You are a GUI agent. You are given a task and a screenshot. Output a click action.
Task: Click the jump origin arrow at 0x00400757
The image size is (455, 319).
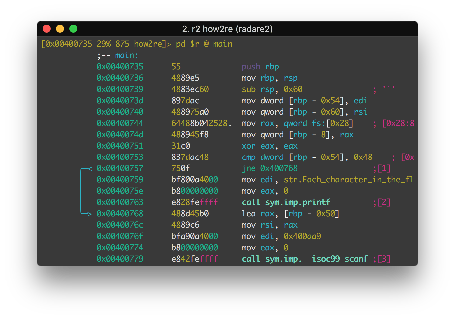89,169
